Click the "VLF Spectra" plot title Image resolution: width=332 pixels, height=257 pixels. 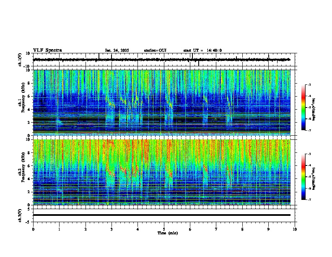47,50
